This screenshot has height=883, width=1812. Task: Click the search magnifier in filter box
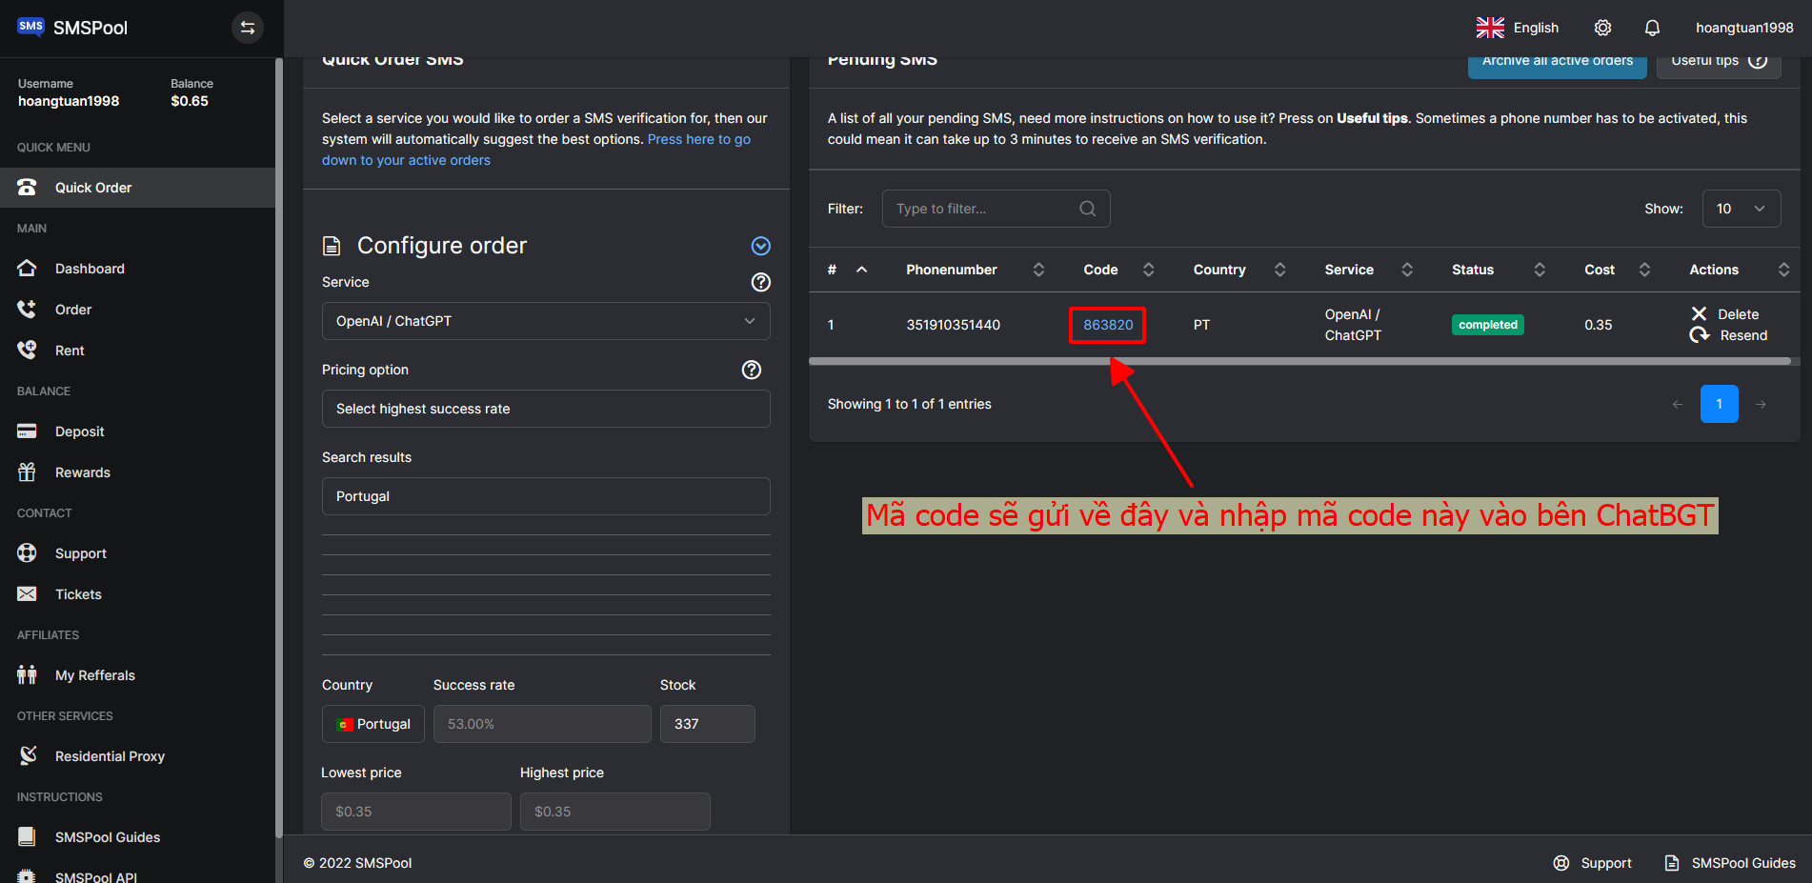(x=1087, y=209)
